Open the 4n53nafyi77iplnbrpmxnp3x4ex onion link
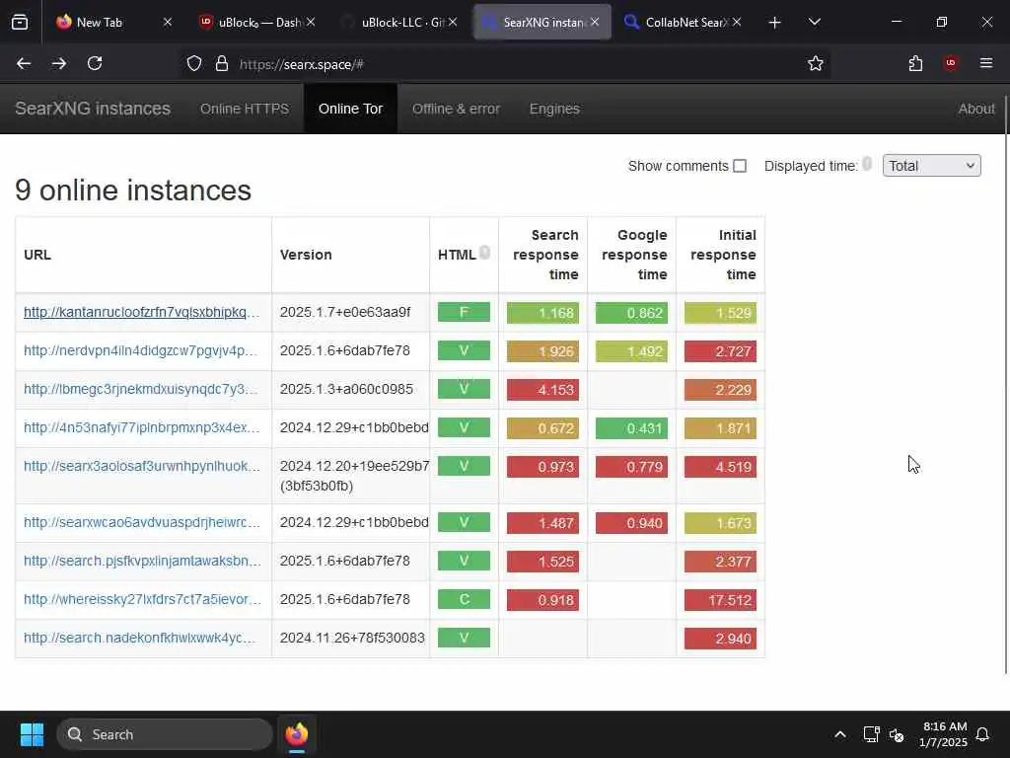This screenshot has width=1010, height=758. [x=142, y=427]
